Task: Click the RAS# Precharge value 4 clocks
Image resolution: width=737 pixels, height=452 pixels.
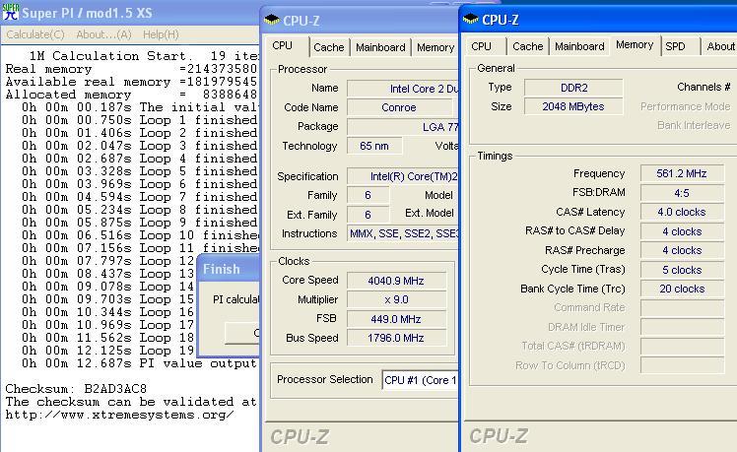Action: (682, 250)
